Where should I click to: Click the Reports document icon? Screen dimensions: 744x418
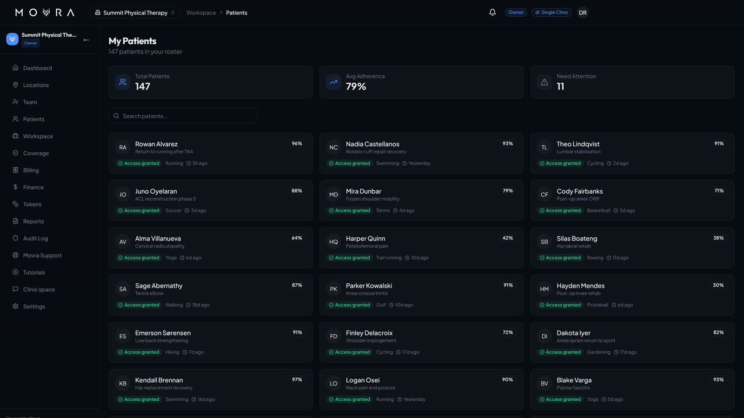(x=15, y=221)
